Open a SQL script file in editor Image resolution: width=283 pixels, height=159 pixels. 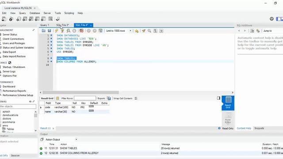(43, 30)
